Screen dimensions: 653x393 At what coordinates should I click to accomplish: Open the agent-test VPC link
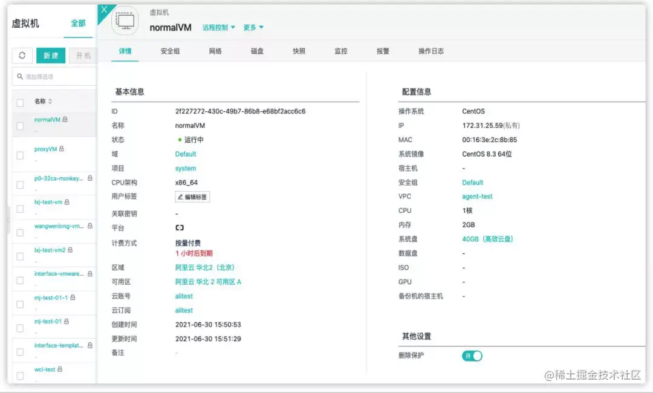[478, 197]
